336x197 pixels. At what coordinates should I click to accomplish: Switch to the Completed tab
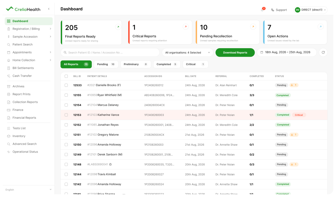click(x=167, y=64)
